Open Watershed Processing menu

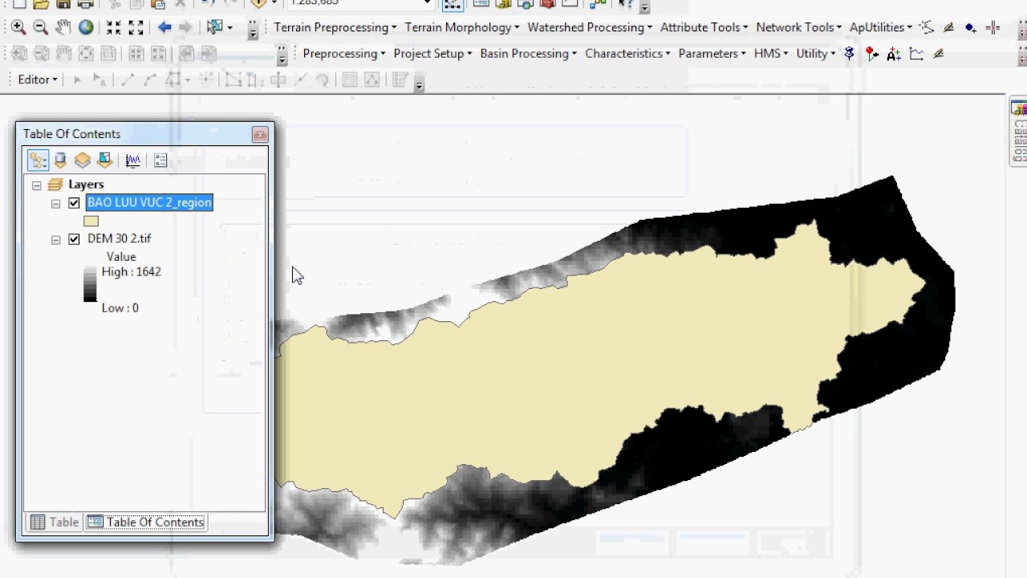(x=590, y=27)
